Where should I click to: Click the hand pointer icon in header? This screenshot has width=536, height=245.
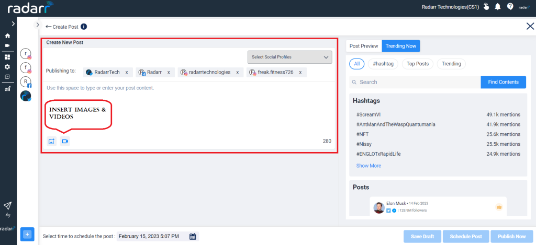pos(486,7)
